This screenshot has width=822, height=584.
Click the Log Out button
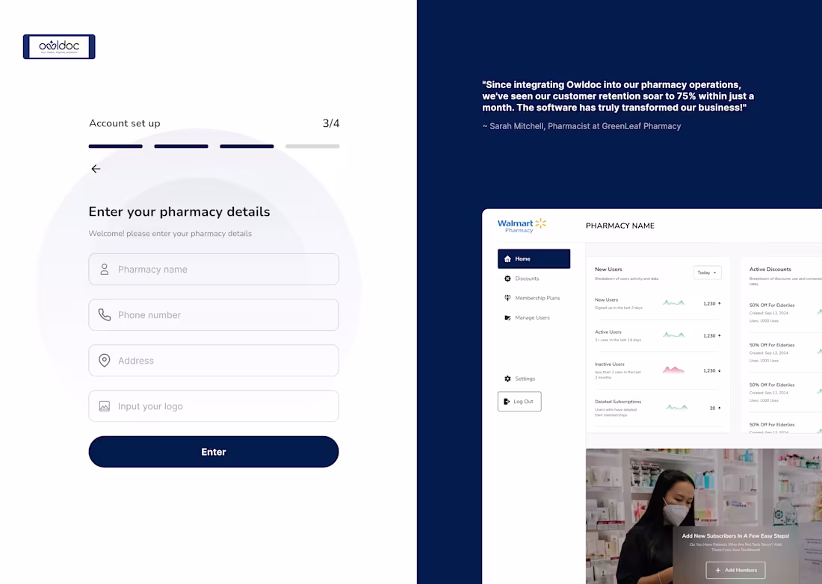(519, 401)
